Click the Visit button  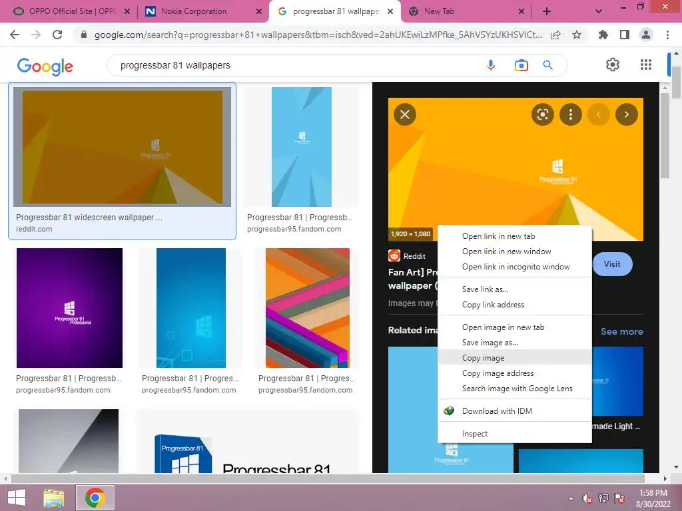[612, 263]
